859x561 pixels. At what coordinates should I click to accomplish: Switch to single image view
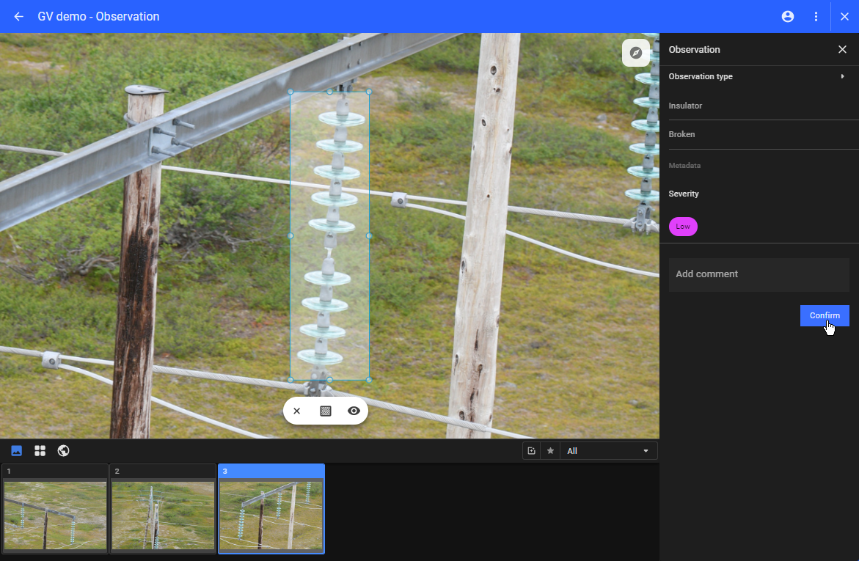[x=17, y=451]
